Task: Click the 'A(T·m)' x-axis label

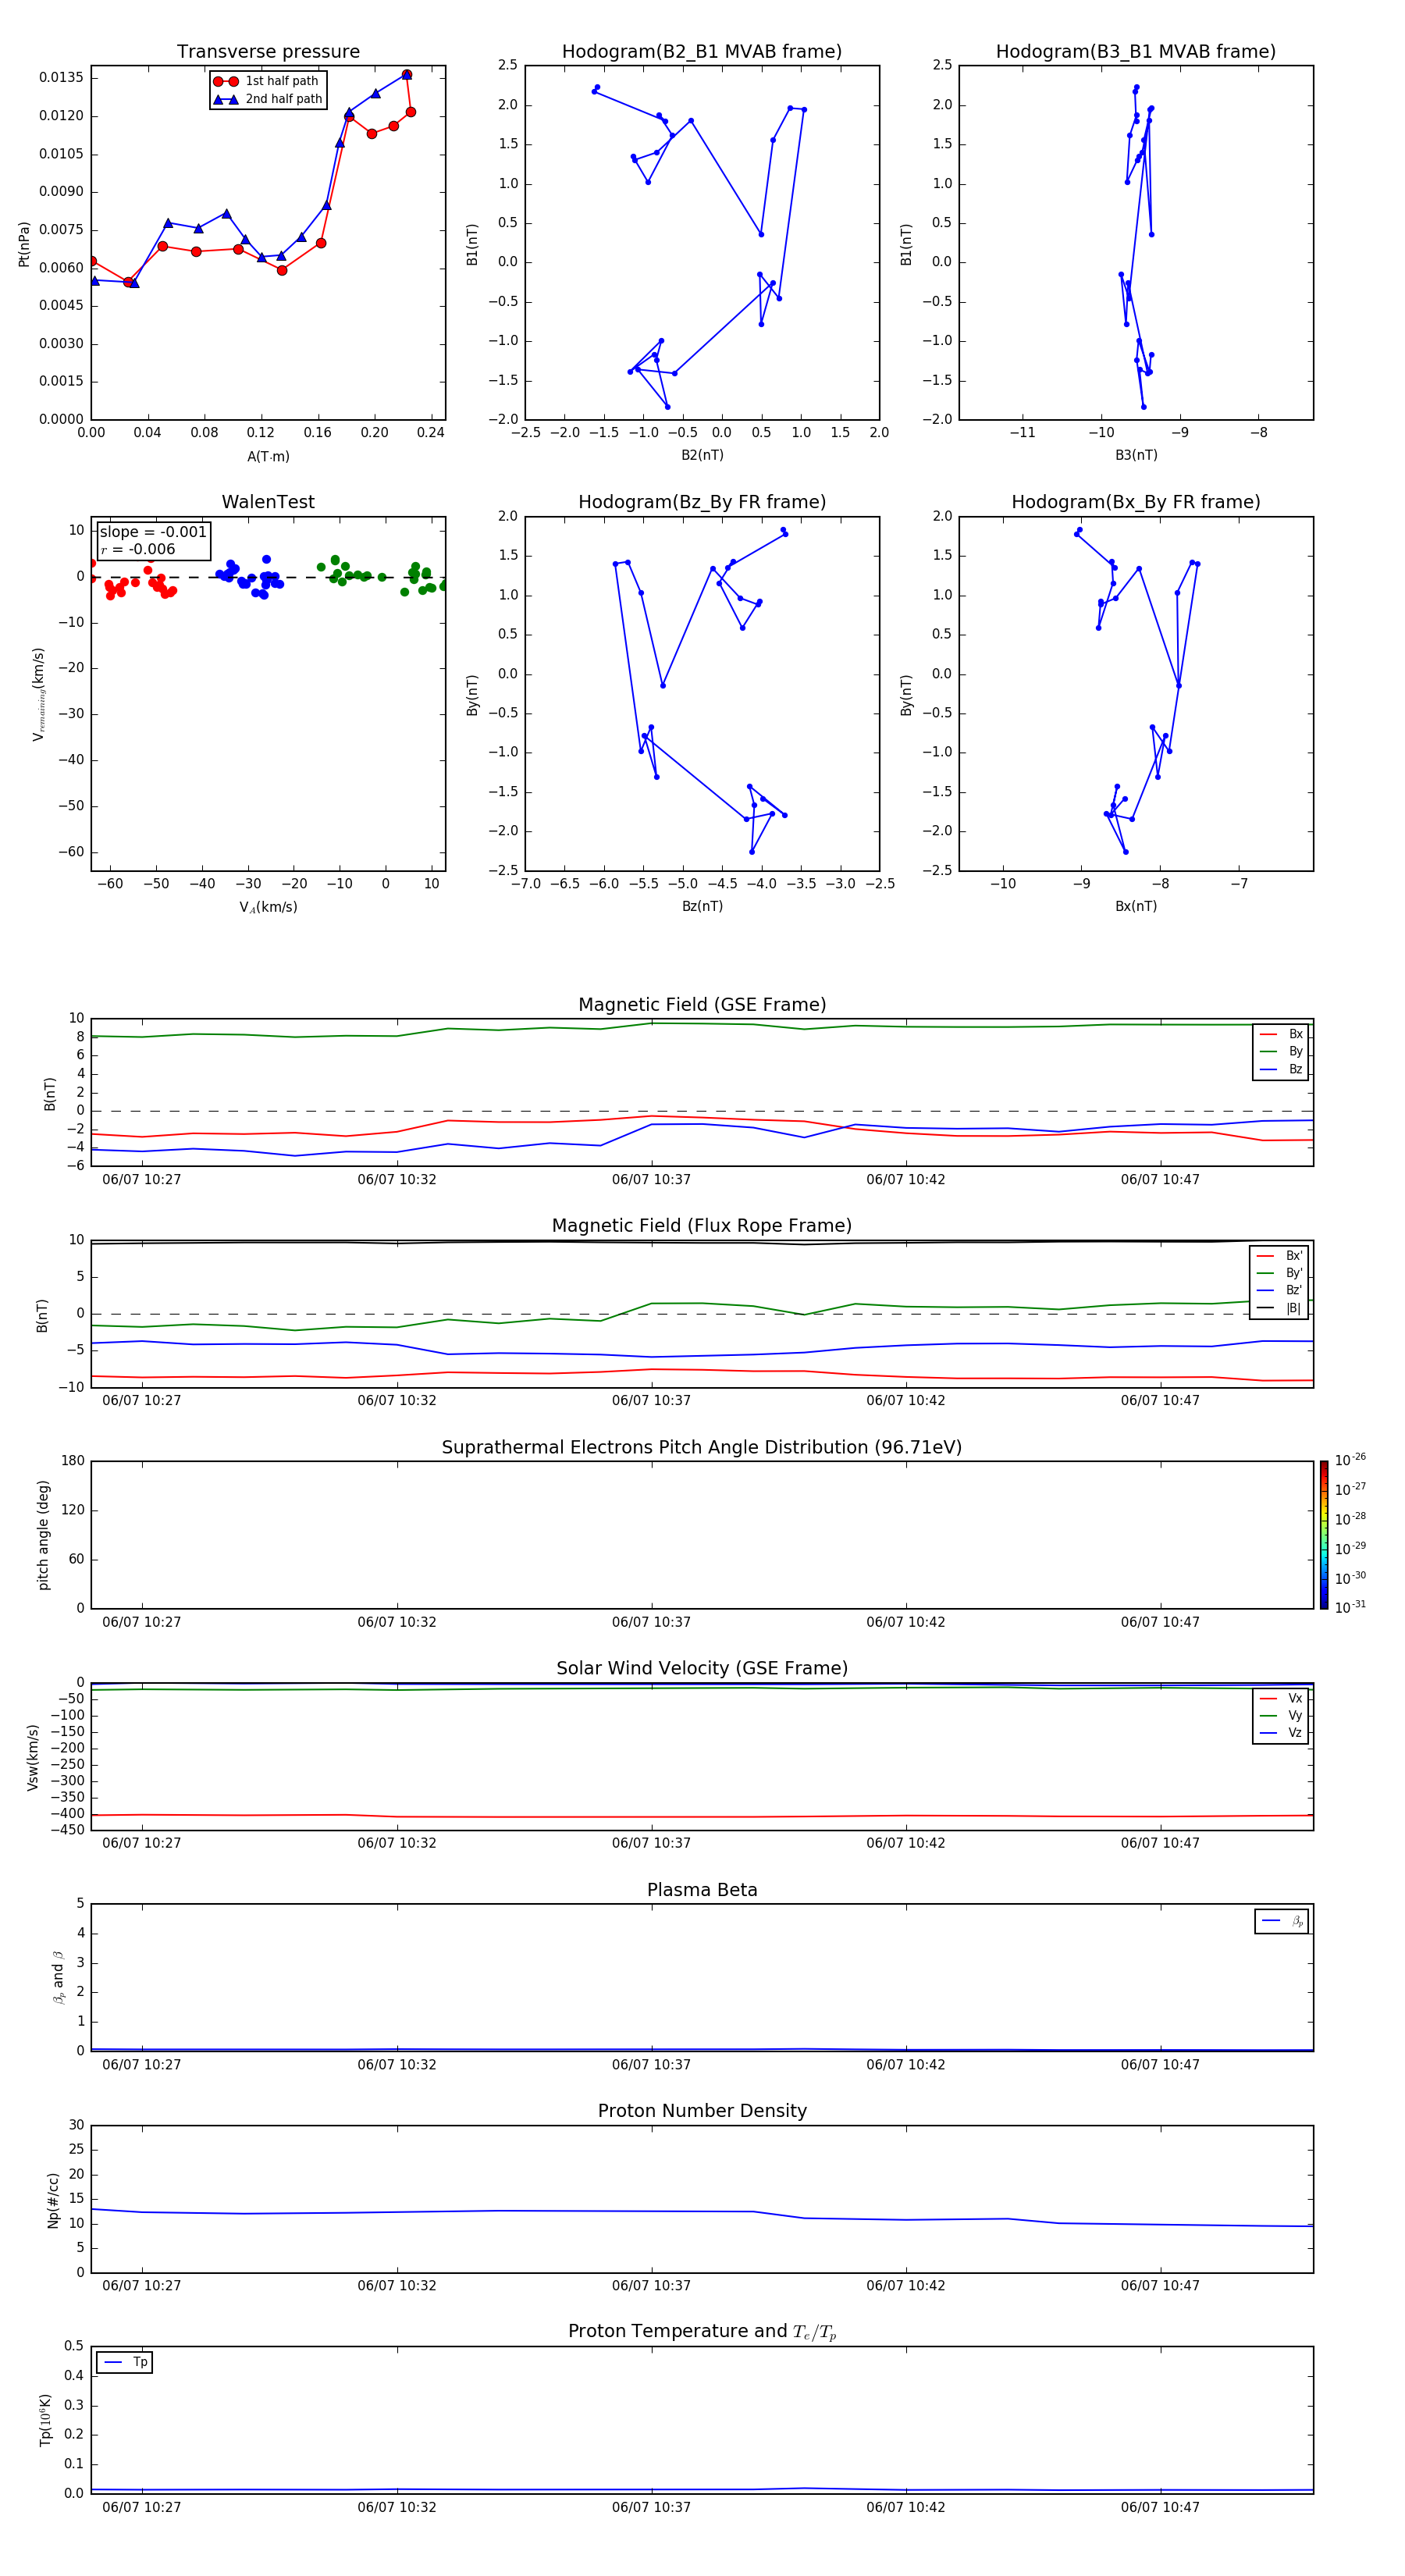Action: click(x=268, y=457)
